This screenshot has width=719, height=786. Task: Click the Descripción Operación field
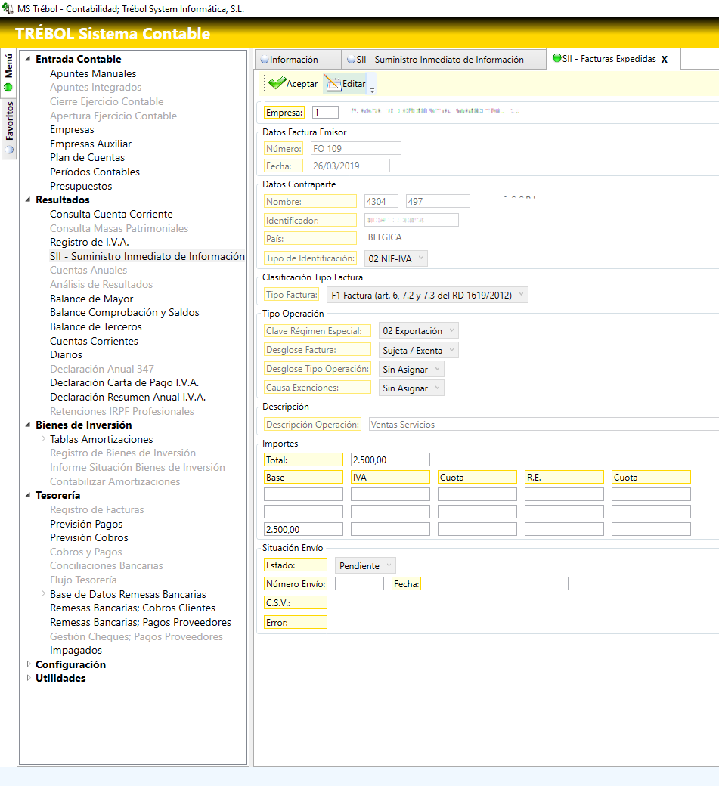[544, 425]
